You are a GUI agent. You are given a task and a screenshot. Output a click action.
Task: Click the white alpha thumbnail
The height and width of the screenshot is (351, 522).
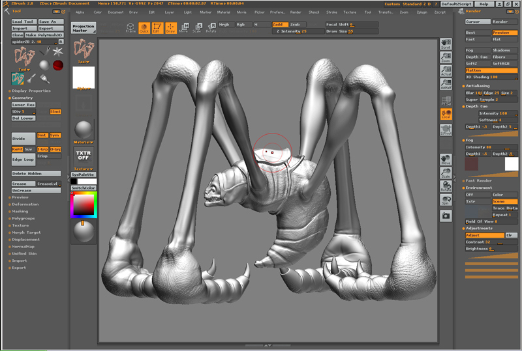pyautogui.click(x=84, y=77)
